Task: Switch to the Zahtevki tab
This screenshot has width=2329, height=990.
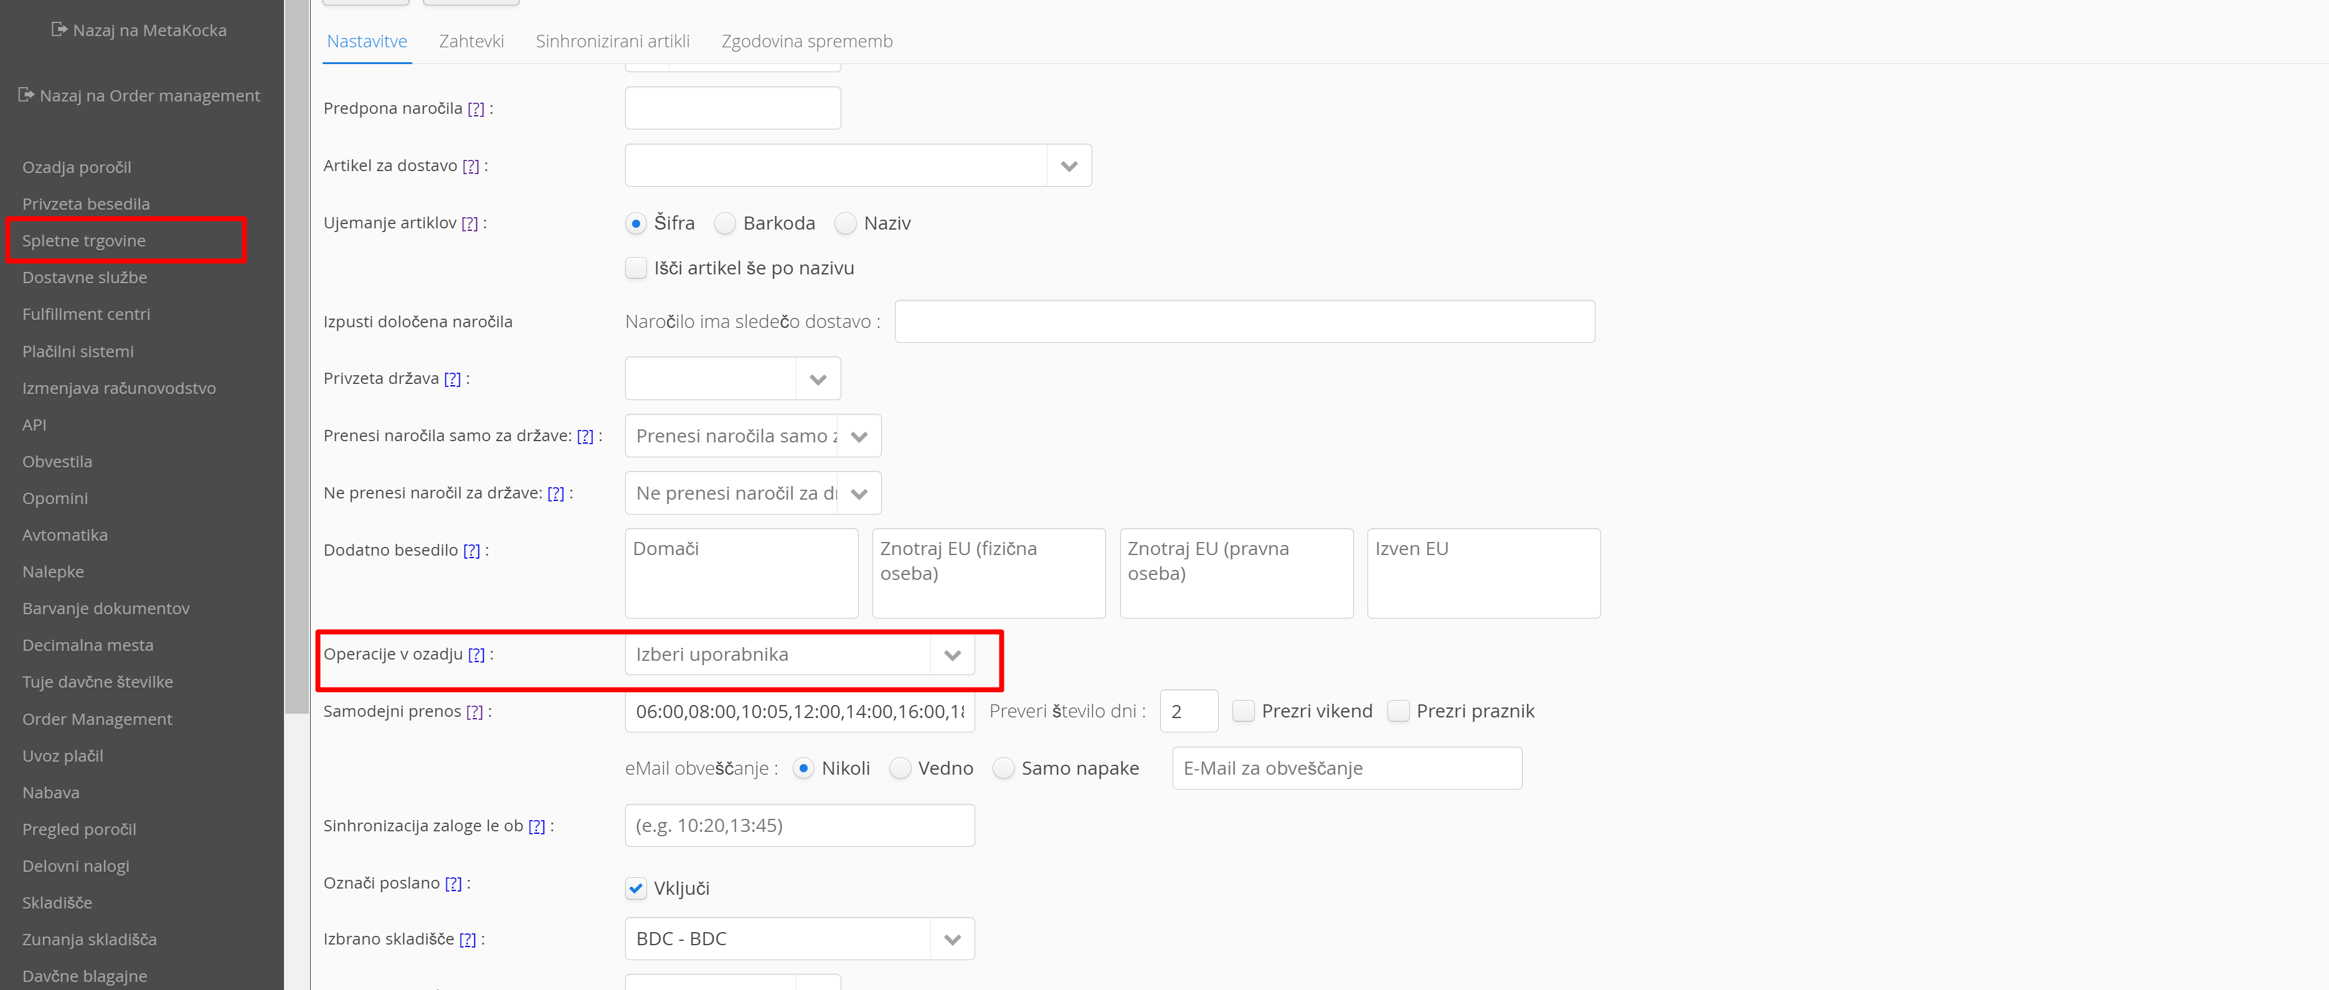Action: click(x=471, y=42)
